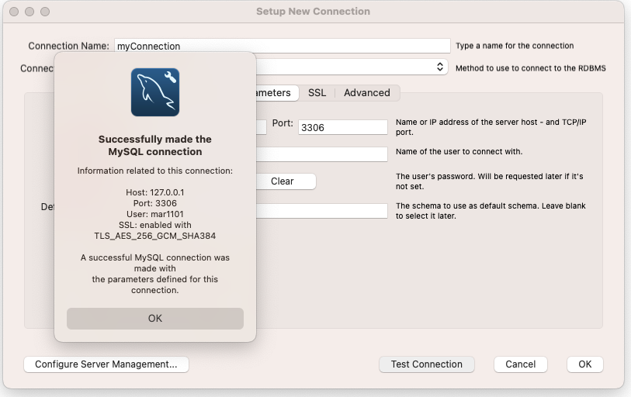Clear the stored password
631x397 pixels.
tap(286, 181)
